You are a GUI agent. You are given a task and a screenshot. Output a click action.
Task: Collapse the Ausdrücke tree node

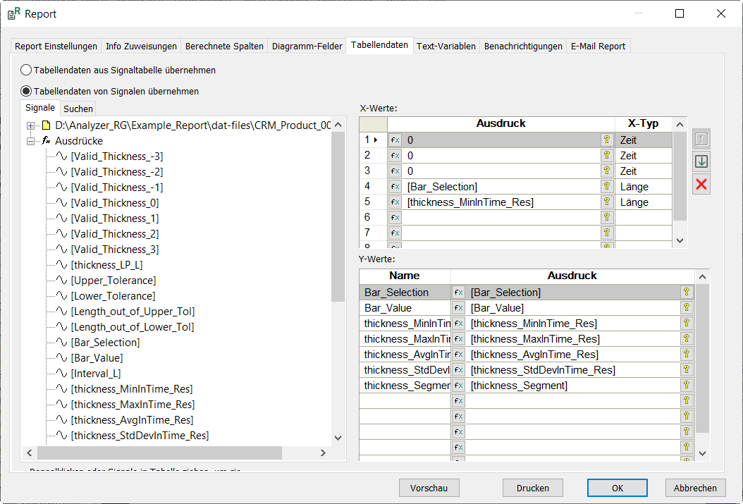31,141
